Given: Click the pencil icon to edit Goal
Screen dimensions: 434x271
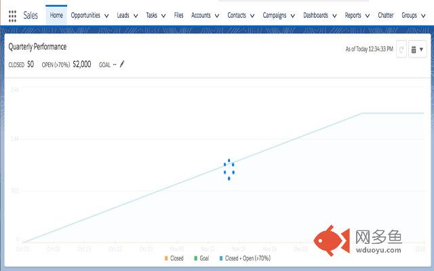Looking at the screenshot, I should click(122, 64).
